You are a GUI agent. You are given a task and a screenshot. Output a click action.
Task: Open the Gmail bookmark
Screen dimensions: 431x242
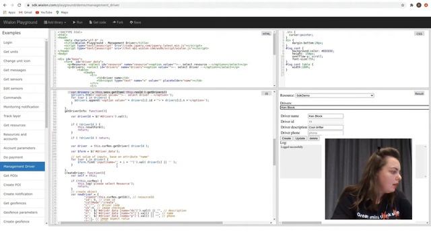[x=26, y=12]
